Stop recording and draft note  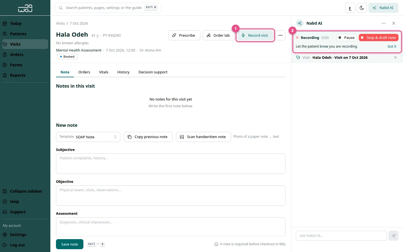379,38
